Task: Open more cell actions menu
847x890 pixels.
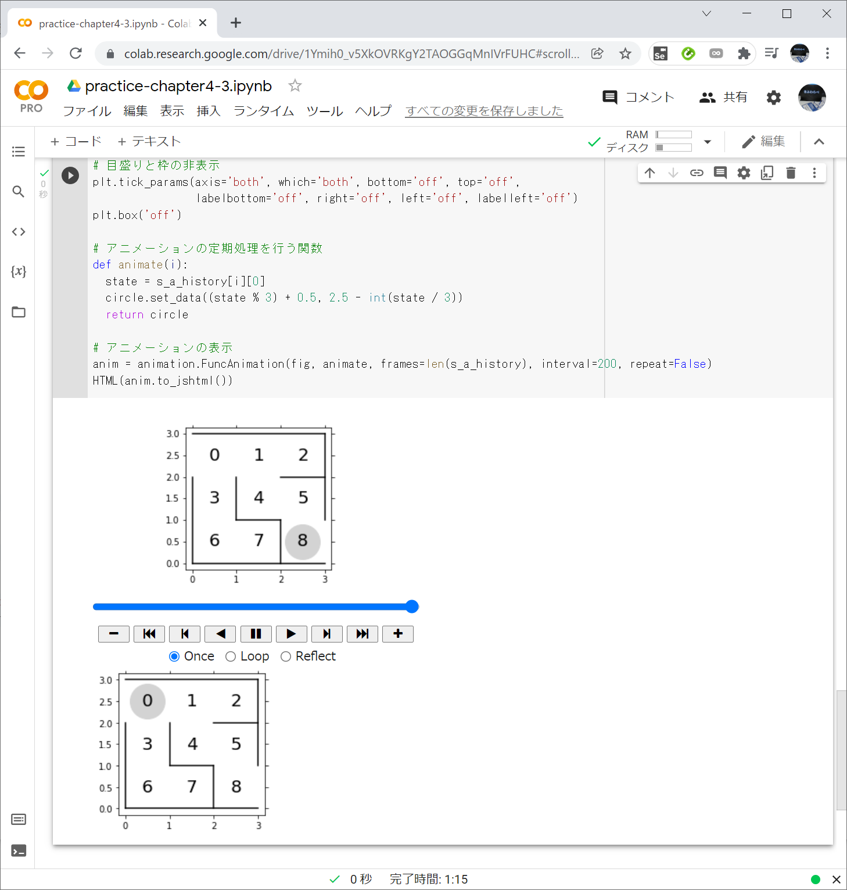Action: 814,173
